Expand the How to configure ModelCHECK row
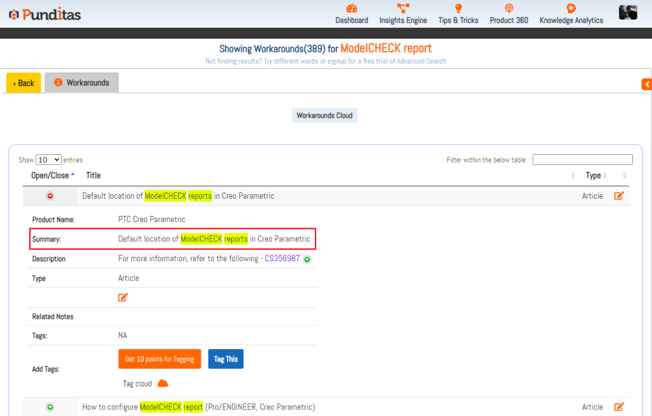Image resolution: width=652 pixels, height=416 pixels. pyautogui.click(x=50, y=407)
